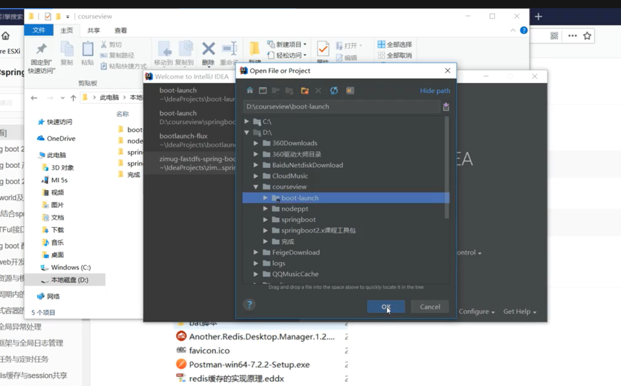Screen dimensions: 621x386
Task: Click the Hide path link
Action: pyautogui.click(x=435, y=91)
